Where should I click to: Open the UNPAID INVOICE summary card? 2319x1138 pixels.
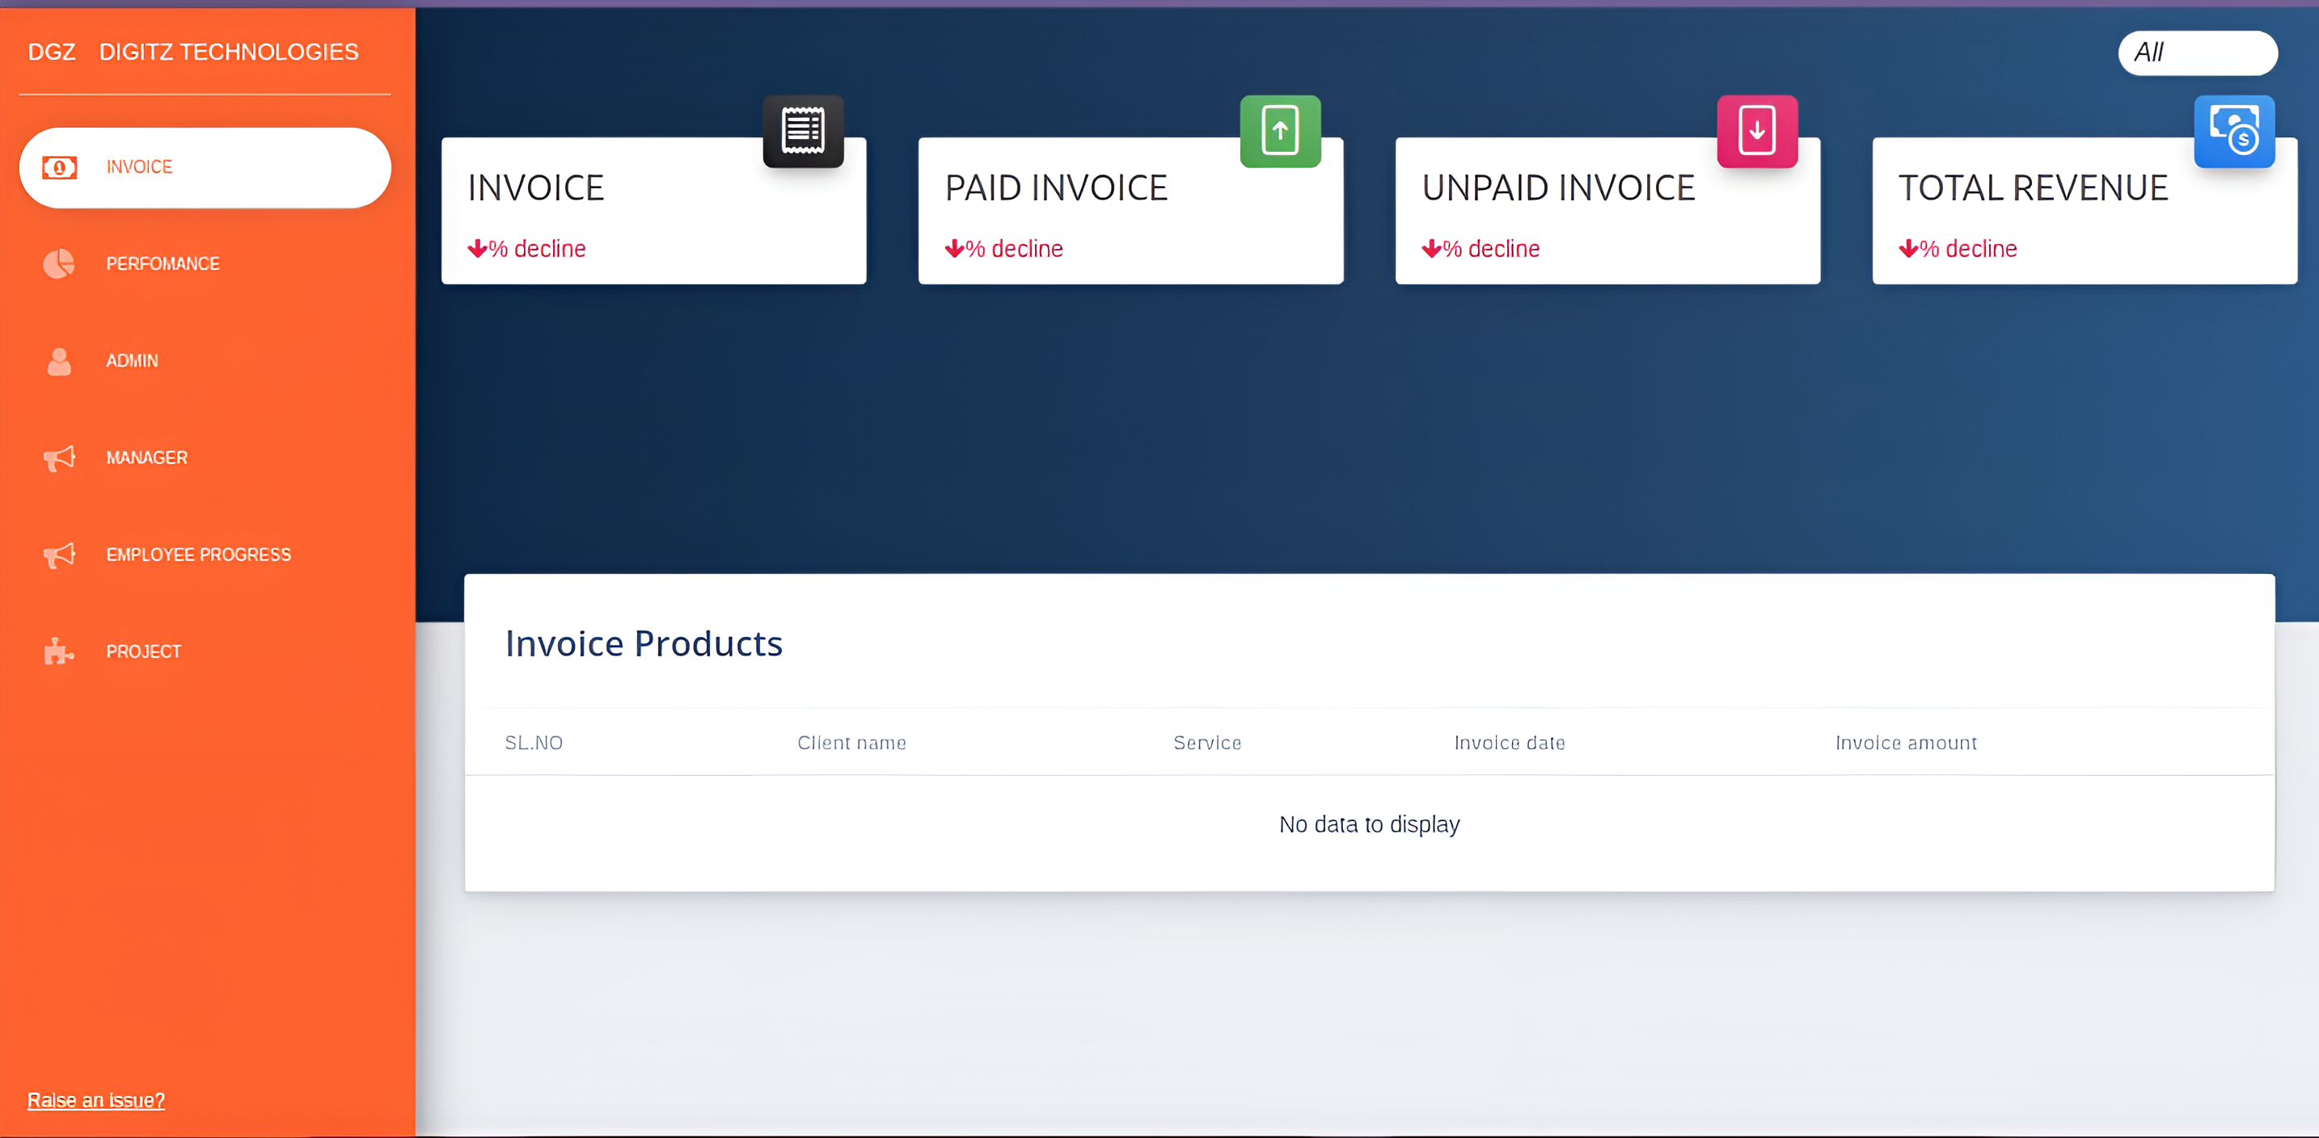(1607, 210)
